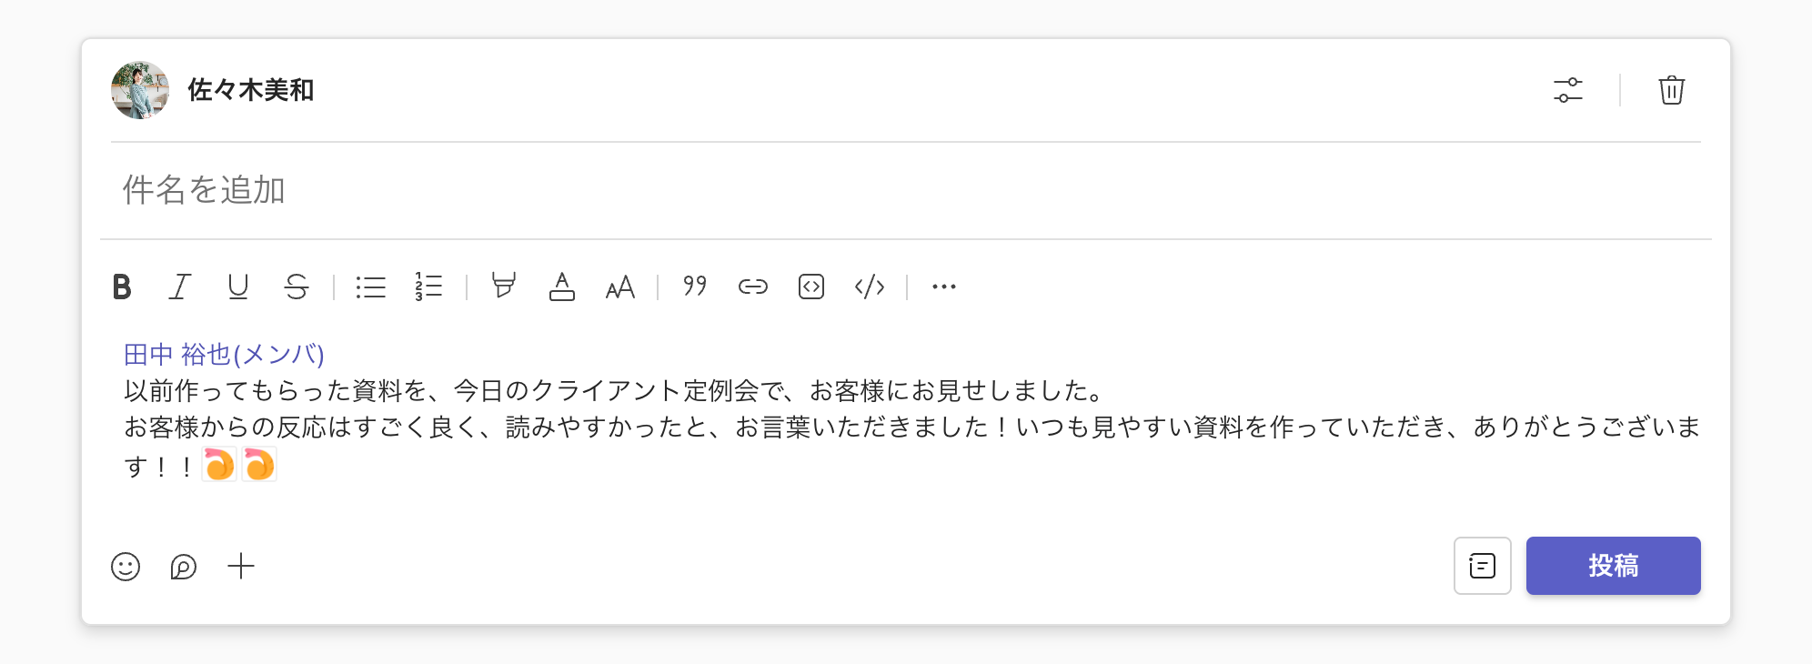Screen dimensions: 1812x664
Task: Expand more formatting options
Action: click(944, 287)
